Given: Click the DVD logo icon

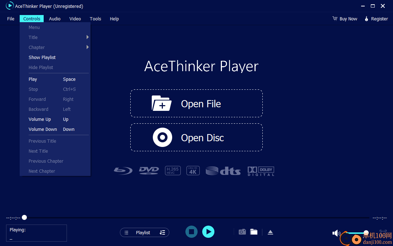Looking at the screenshot, I should click(149, 171).
